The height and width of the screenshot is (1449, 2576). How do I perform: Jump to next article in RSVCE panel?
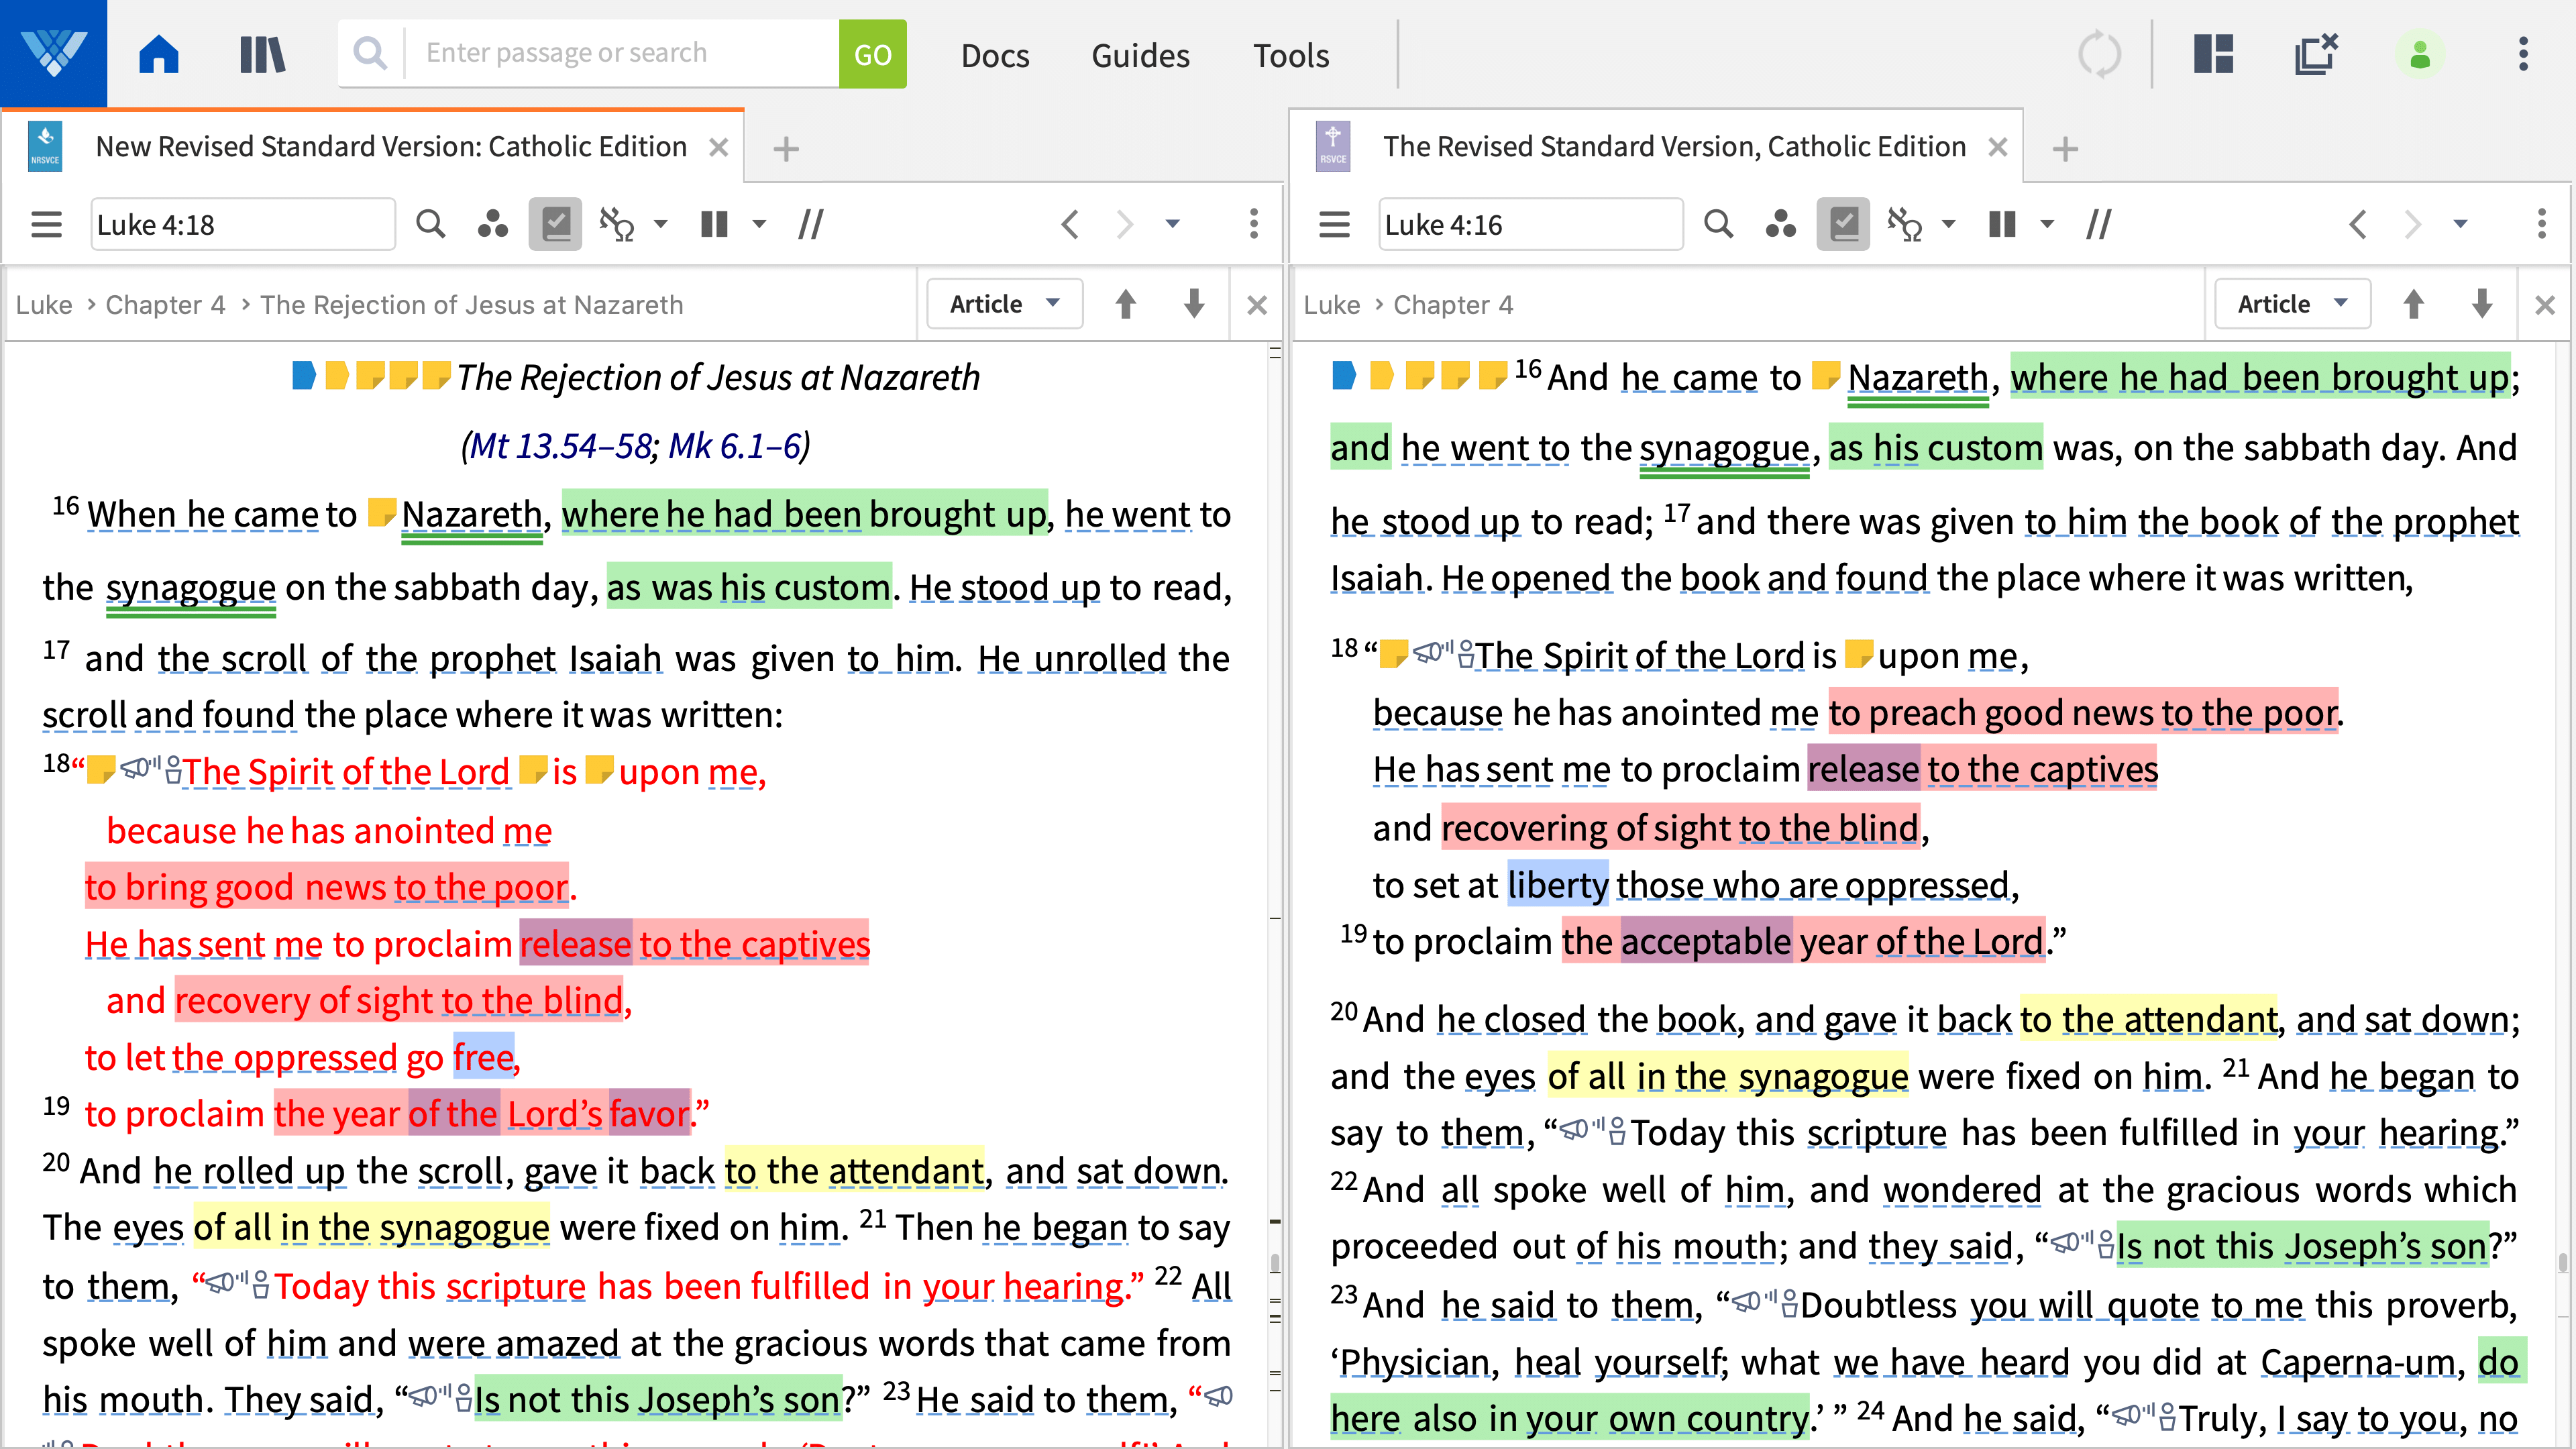[2482, 304]
